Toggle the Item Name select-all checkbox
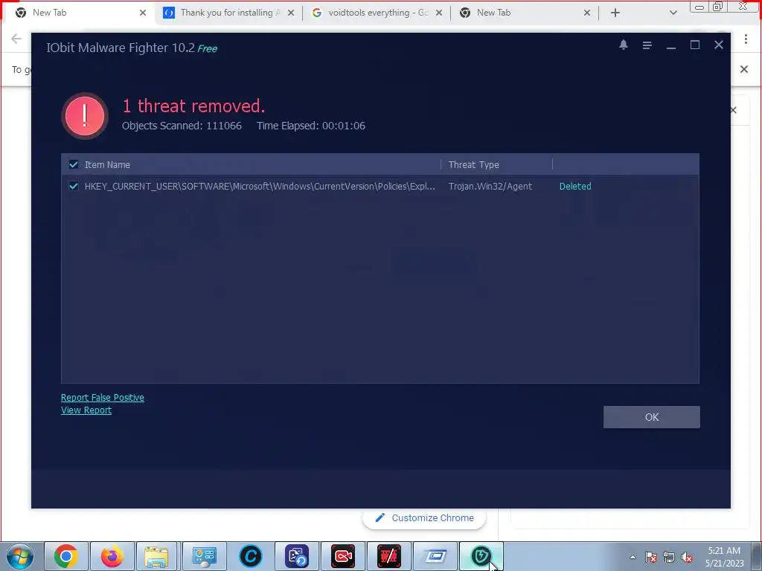This screenshot has width=762, height=571. pyautogui.click(x=74, y=164)
